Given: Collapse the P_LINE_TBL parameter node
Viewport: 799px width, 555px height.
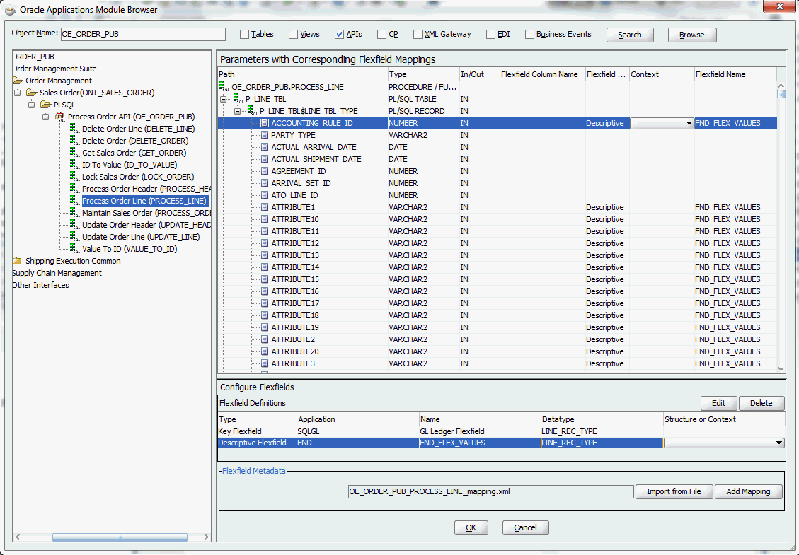Looking at the screenshot, I should click(223, 99).
